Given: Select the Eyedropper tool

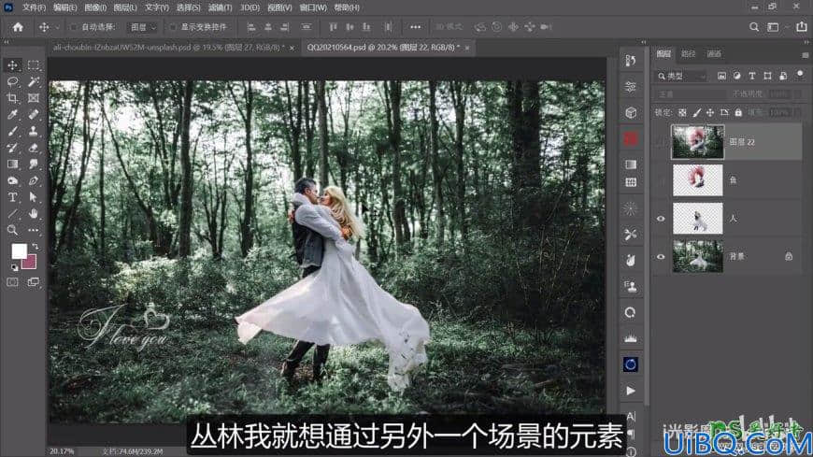Looking at the screenshot, I should (x=13, y=115).
